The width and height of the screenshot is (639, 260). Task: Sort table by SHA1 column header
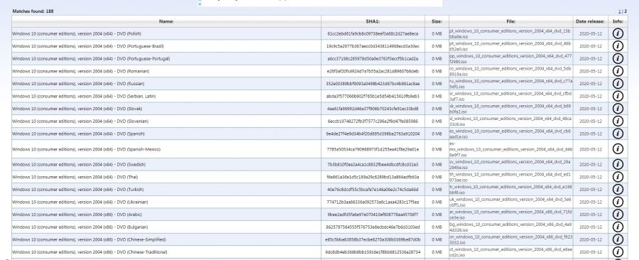click(x=373, y=21)
